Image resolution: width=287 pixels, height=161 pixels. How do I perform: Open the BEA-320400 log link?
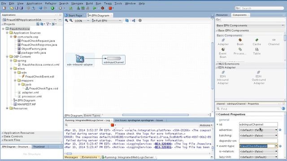163,144
